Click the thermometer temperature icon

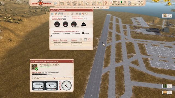[111, 2]
